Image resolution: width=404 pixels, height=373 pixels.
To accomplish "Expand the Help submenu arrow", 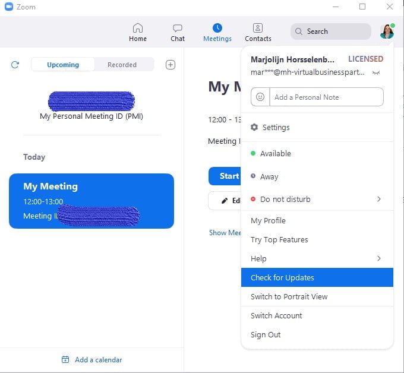I will pos(378,258).
